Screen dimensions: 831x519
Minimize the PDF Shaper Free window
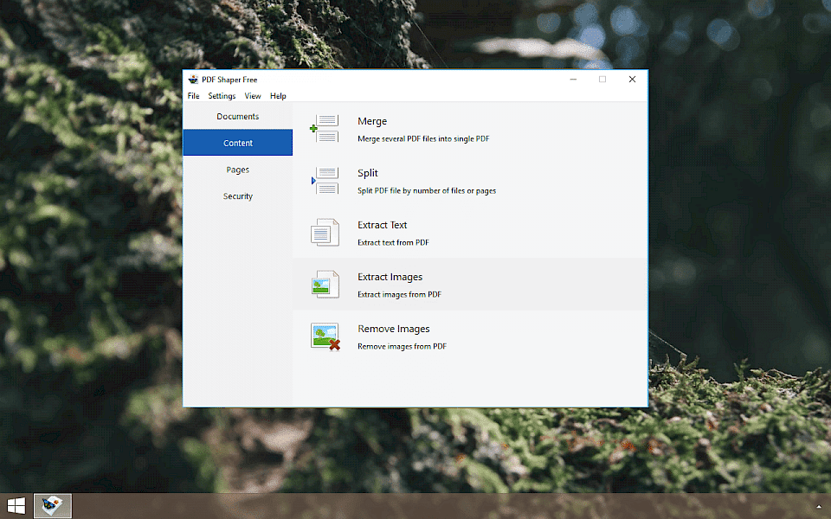click(x=573, y=80)
